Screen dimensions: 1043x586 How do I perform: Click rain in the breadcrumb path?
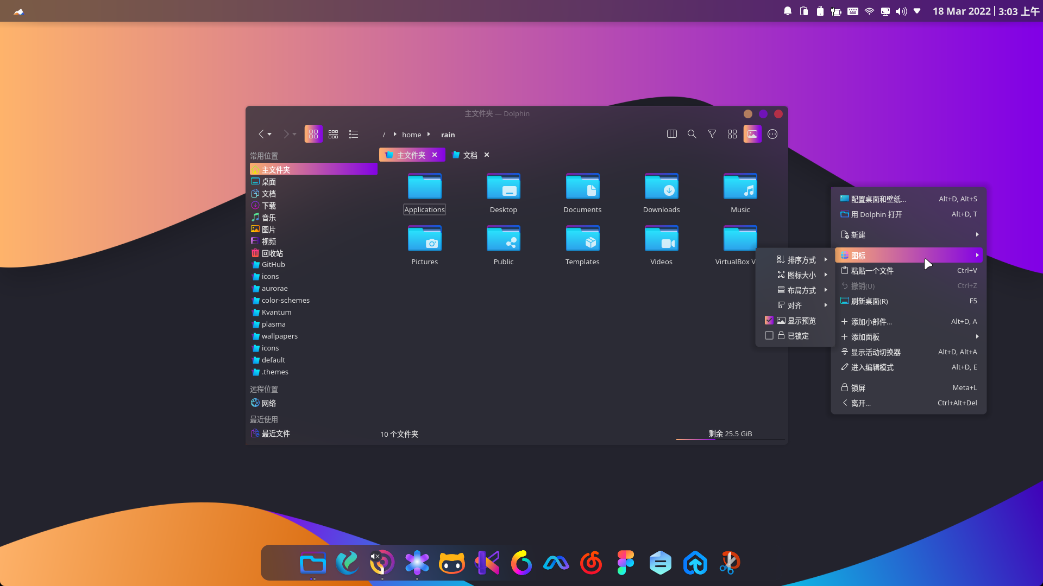[x=448, y=135]
